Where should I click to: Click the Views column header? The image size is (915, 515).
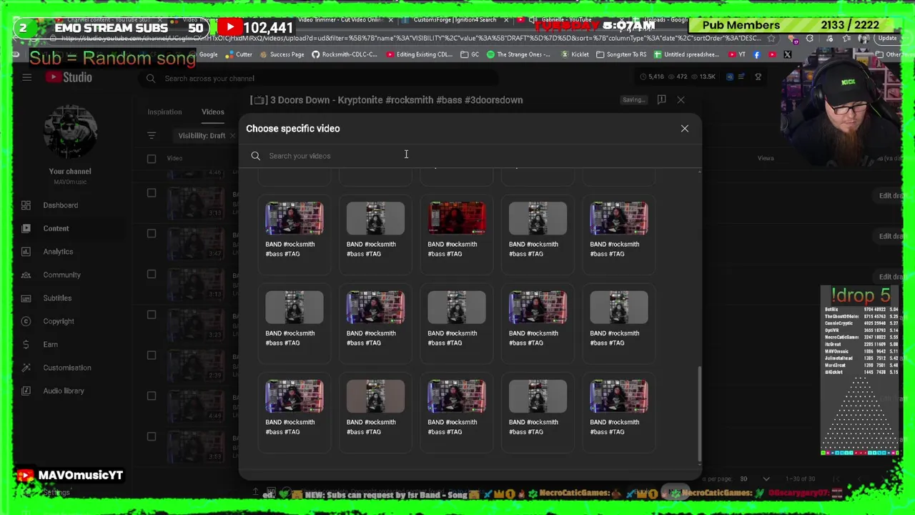pyautogui.click(x=766, y=159)
